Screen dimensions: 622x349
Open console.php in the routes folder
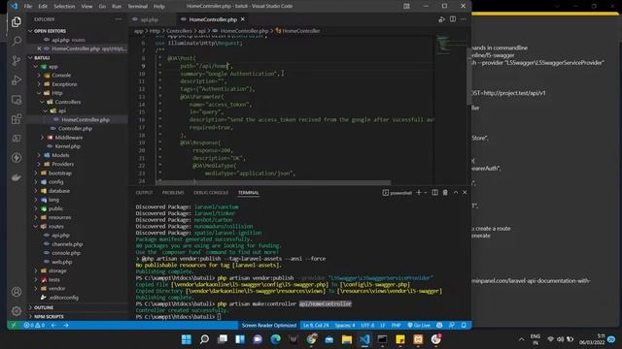tap(66, 253)
